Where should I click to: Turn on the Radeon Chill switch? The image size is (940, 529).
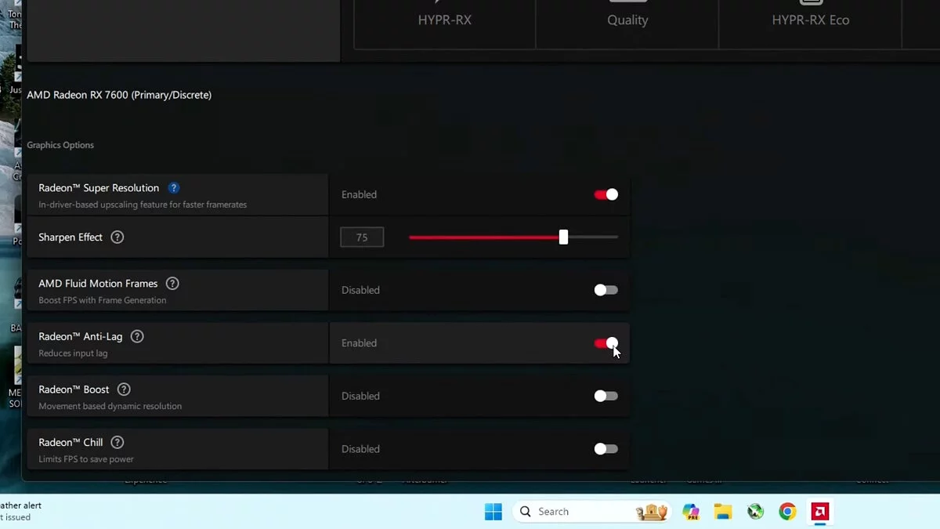click(x=606, y=449)
